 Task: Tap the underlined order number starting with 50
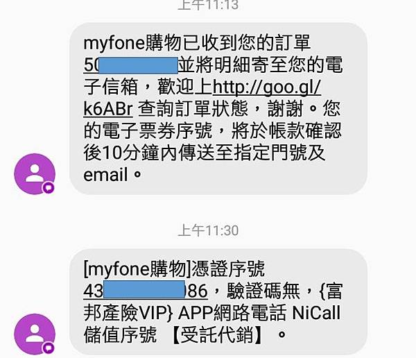pos(130,65)
